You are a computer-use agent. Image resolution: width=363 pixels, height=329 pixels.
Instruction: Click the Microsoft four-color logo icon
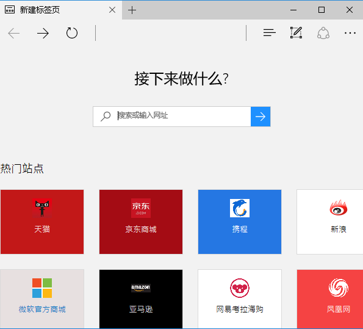[42, 288]
